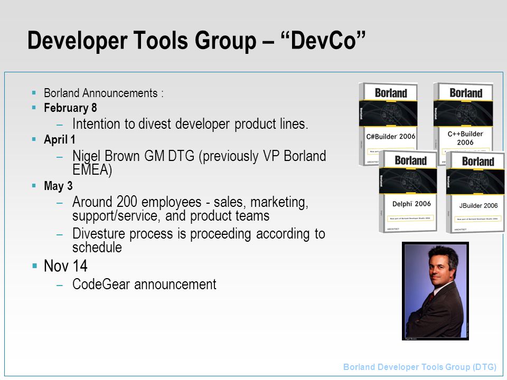Click the "Around 200 employees" bullet text
This screenshot has width=507, height=380.
(190, 209)
